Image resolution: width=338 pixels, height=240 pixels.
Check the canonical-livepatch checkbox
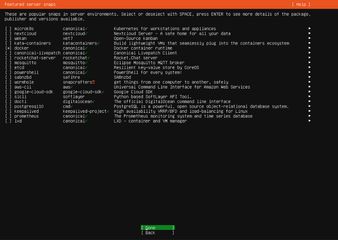click(x=8, y=53)
